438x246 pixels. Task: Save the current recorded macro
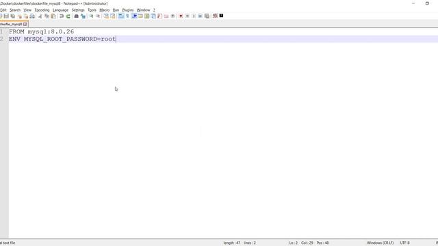coord(207,16)
